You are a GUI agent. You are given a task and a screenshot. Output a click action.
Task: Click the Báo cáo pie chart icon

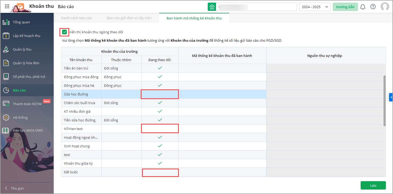(x=6, y=90)
